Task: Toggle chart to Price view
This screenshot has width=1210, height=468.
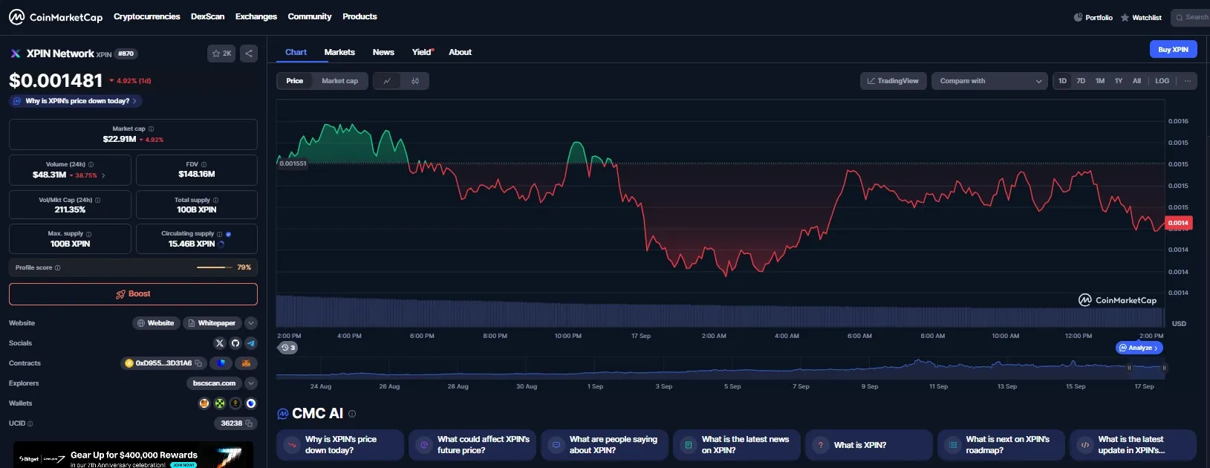Action: (x=295, y=81)
